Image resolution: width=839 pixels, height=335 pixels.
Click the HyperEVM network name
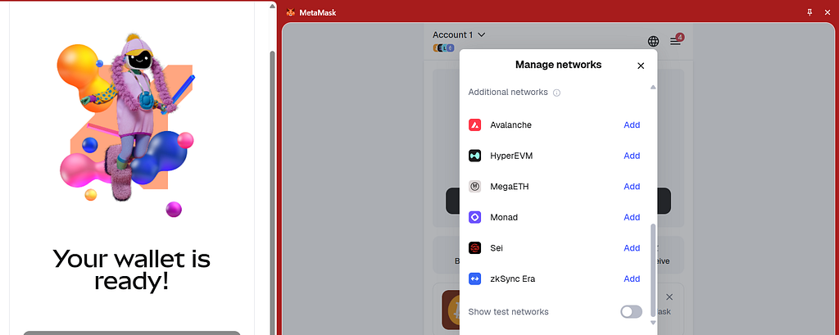click(x=511, y=156)
